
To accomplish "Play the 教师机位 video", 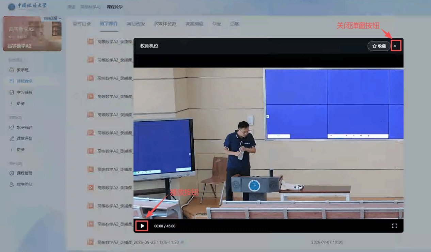I will pyautogui.click(x=142, y=226).
